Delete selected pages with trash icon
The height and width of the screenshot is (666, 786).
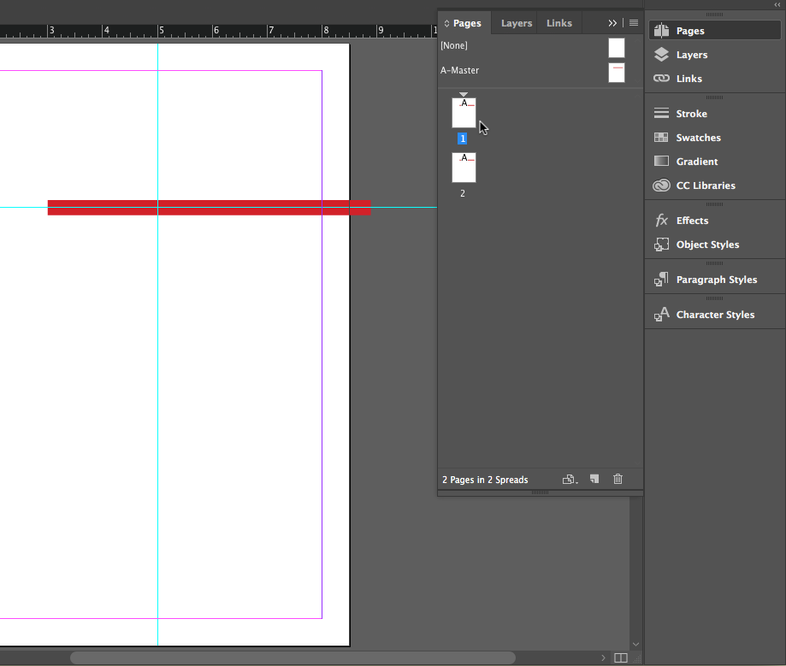pyautogui.click(x=618, y=480)
